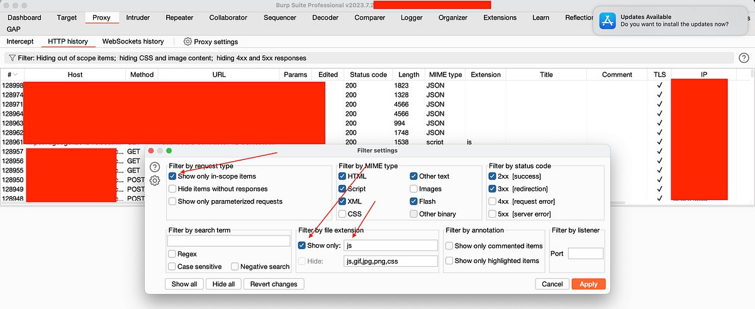Check Other binary MIME type
The height and width of the screenshot is (309, 755).
click(413, 214)
